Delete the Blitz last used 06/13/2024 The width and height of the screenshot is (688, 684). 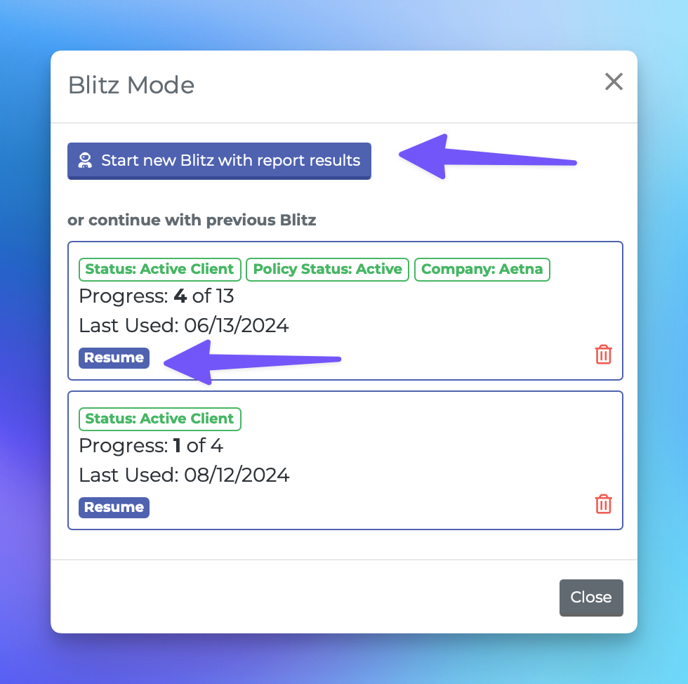603,355
